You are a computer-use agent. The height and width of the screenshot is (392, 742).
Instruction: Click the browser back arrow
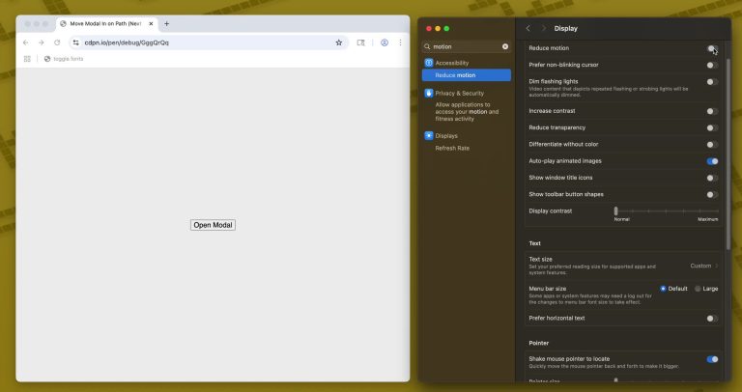click(26, 42)
